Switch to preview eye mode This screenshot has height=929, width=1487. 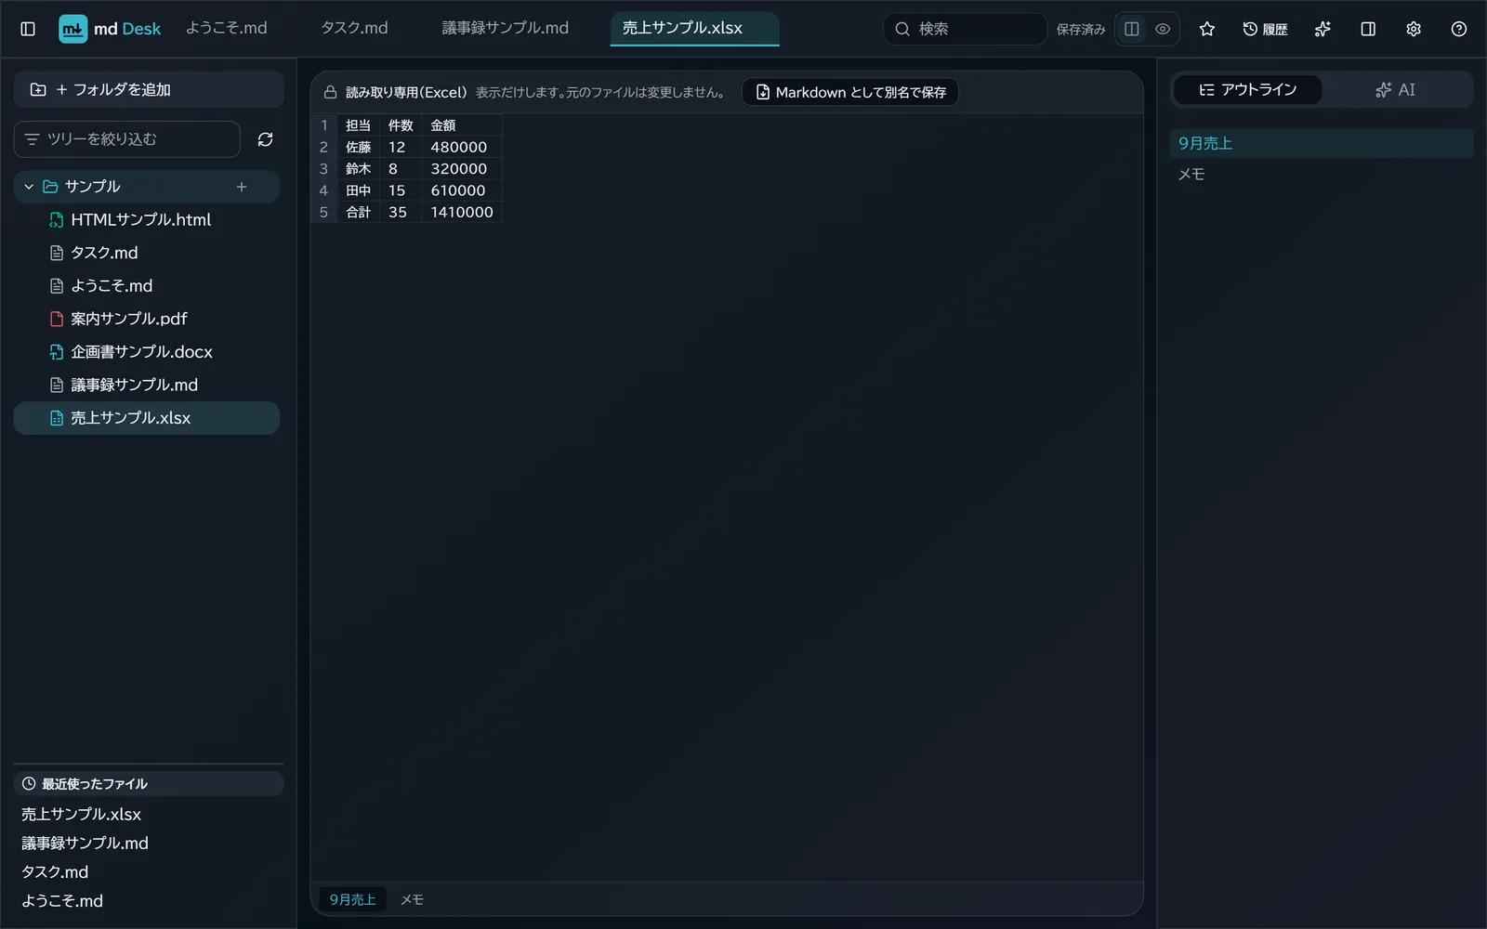pos(1163,29)
